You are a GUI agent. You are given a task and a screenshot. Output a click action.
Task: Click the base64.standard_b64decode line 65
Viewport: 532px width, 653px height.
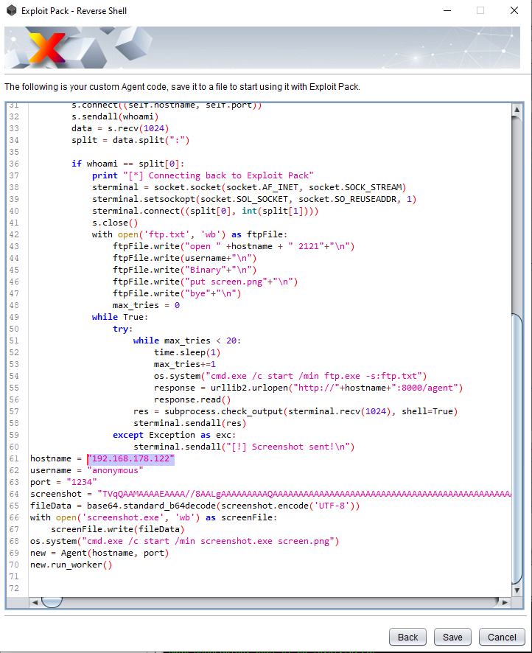click(x=195, y=506)
